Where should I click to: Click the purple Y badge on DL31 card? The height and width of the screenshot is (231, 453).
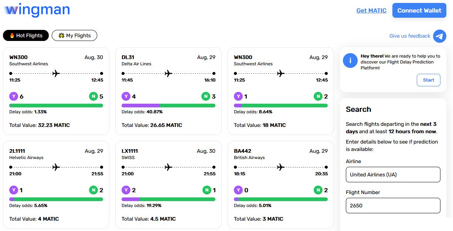pyautogui.click(x=126, y=97)
